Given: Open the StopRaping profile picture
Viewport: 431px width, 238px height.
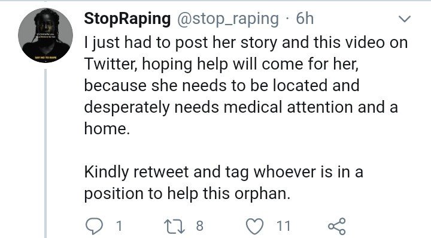Looking at the screenshot, I should 45,35.
